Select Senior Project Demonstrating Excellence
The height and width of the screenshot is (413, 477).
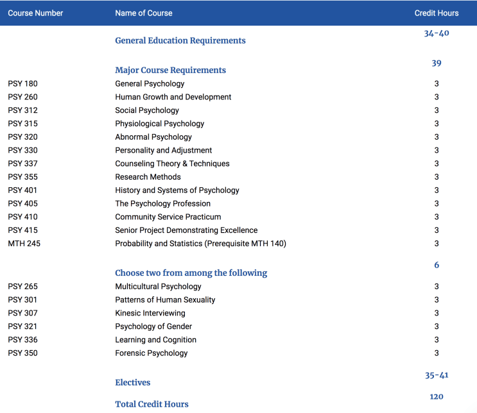[186, 231]
